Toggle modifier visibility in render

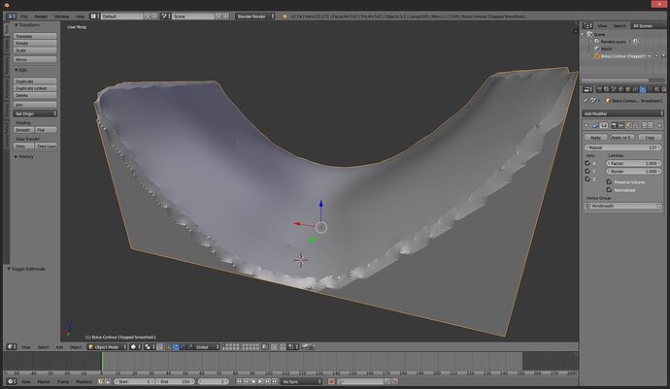614,125
